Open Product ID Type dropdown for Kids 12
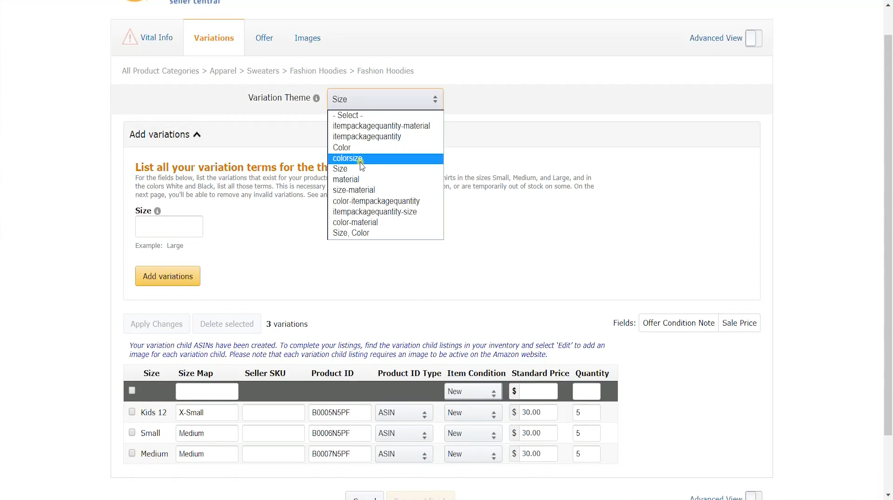893x500 pixels. click(x=404, y=413)
